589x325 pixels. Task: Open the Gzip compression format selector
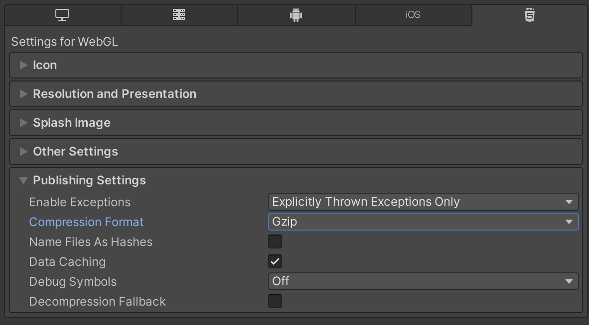pyautogui.click(x=423, y=222)
